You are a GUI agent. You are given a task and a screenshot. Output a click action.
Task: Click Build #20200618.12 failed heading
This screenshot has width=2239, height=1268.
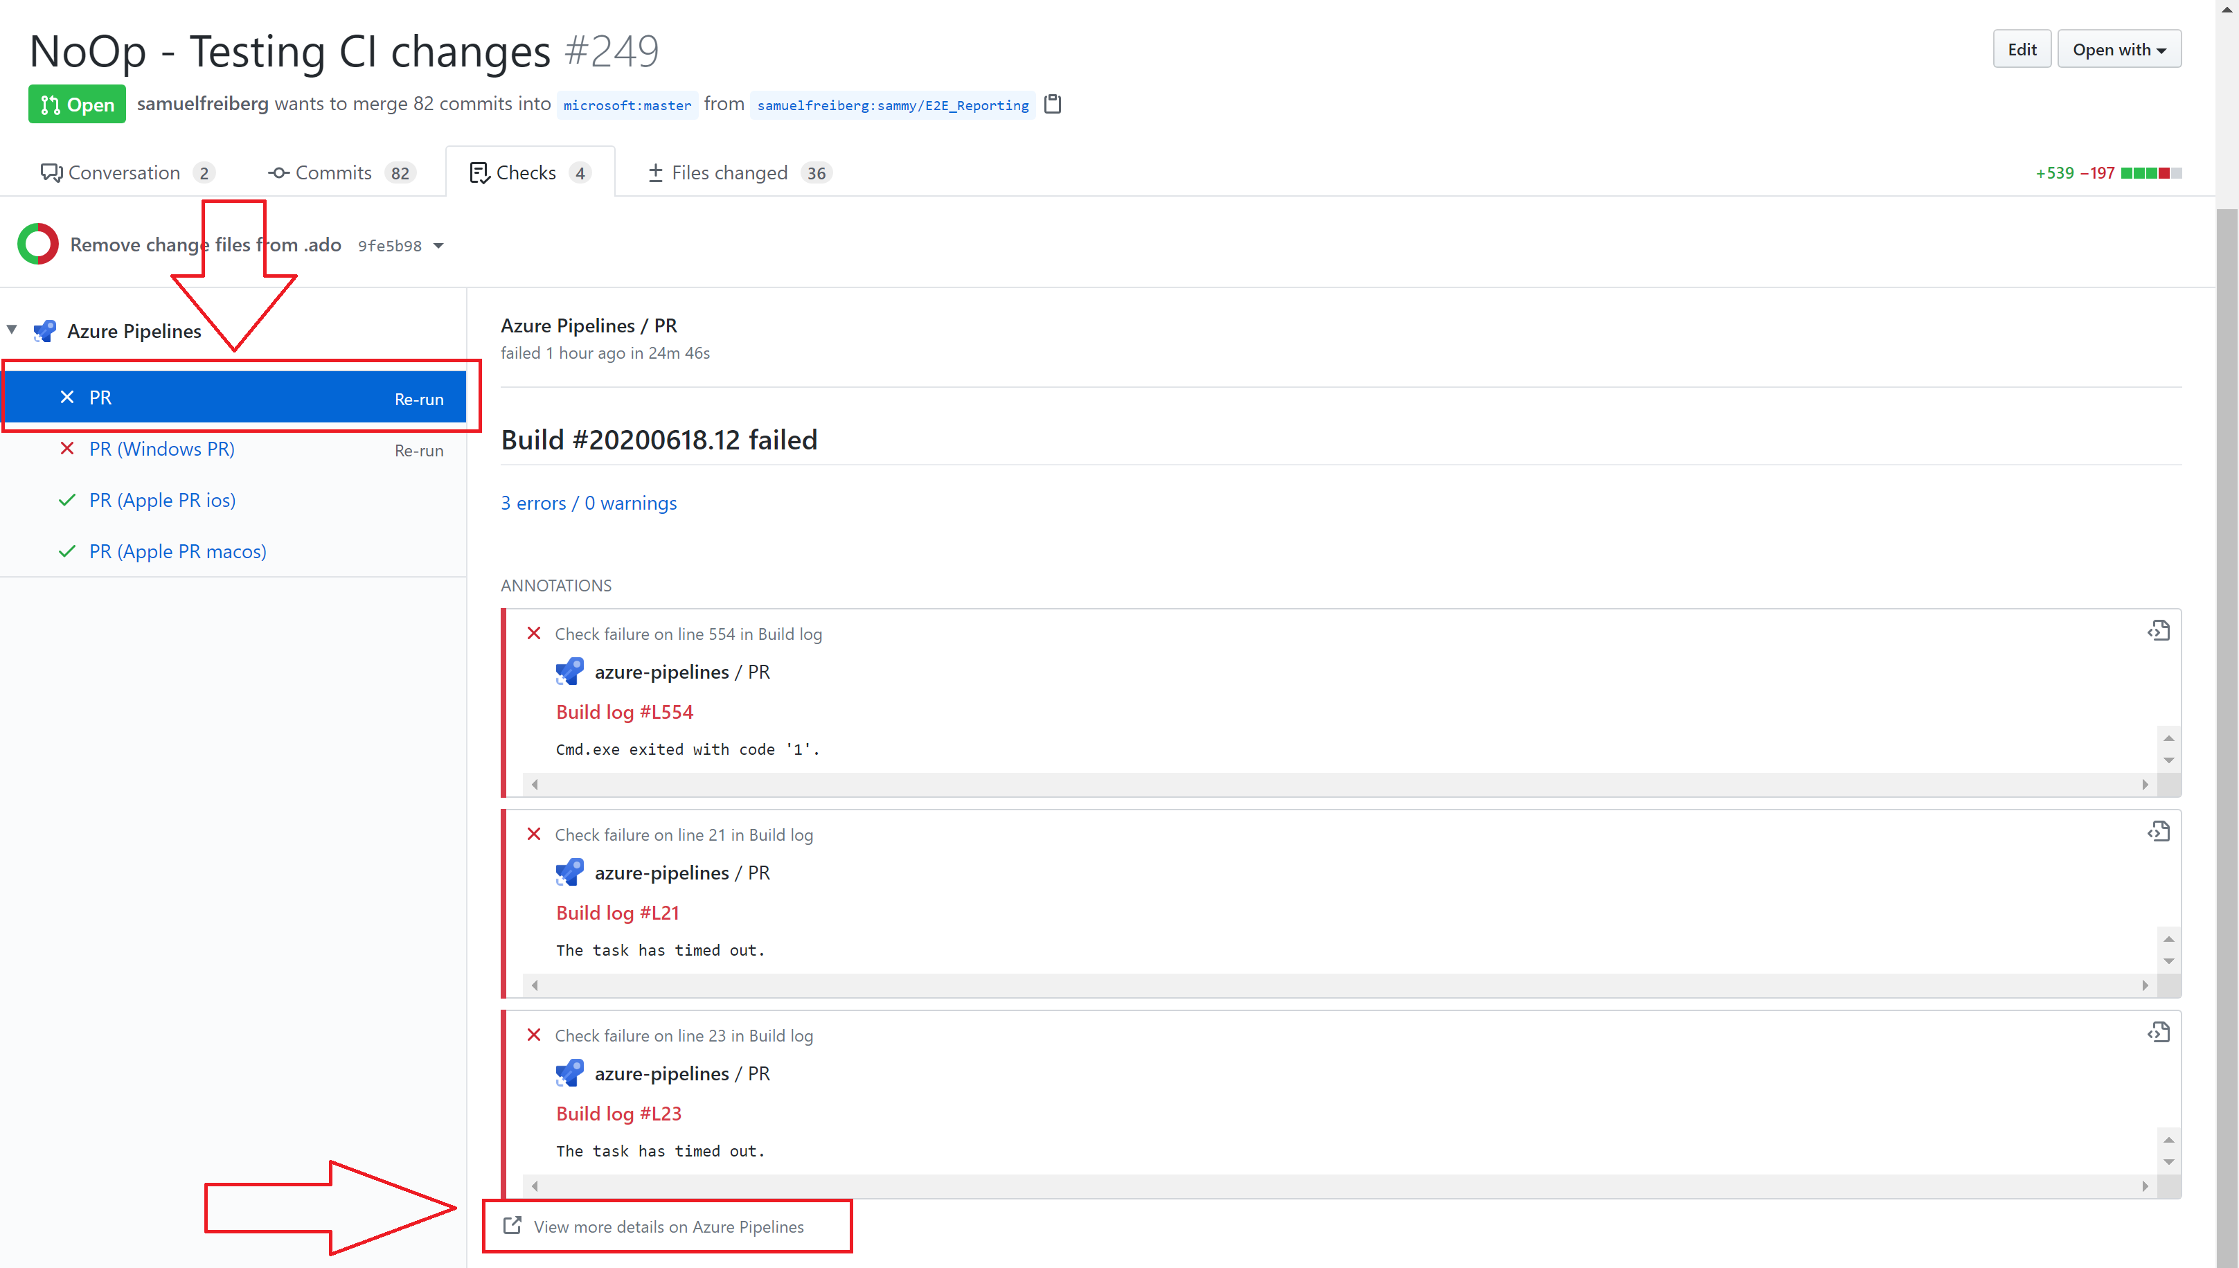659,439
